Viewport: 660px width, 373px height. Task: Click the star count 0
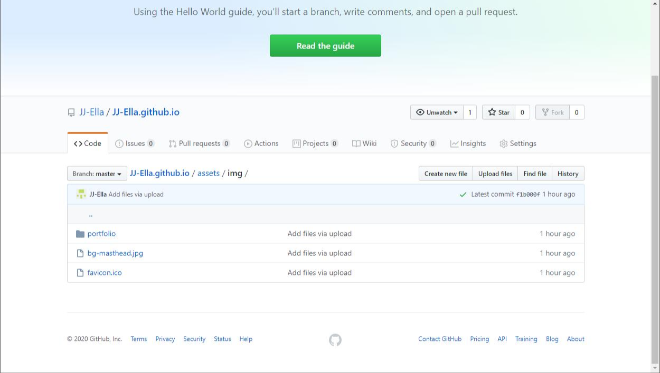pyautogui.click(x=522, y=112)
